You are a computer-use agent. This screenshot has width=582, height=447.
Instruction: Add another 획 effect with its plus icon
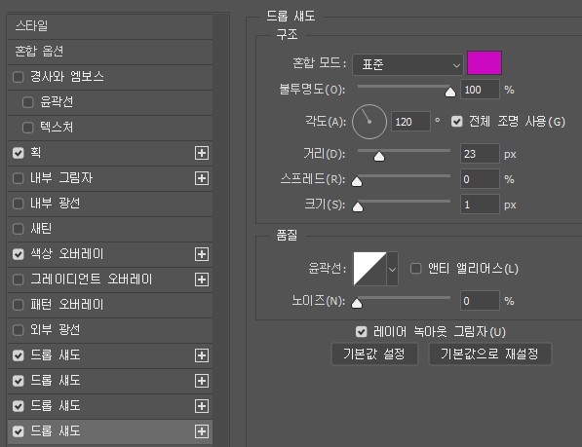tap(202, 153)
